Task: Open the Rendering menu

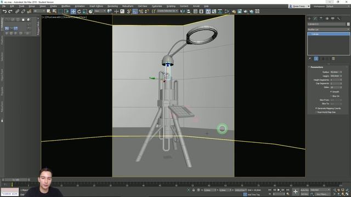Action: pyautogui.click(x=112, y=6)
